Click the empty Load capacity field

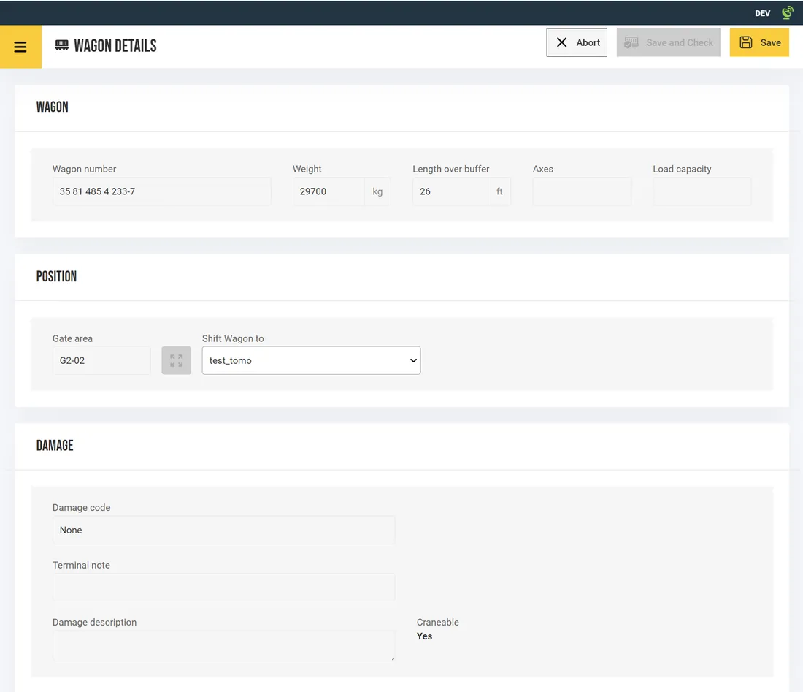pyautogui.click(x=702, y=191)
